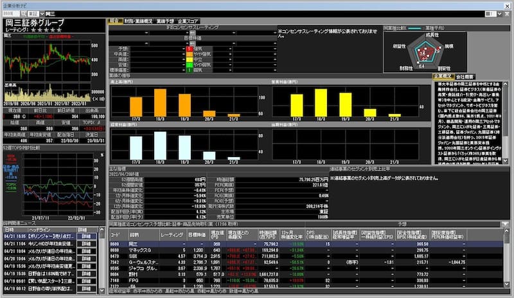Open 詳細 for 04/19 09:12 日野自 news

(87, 288)
